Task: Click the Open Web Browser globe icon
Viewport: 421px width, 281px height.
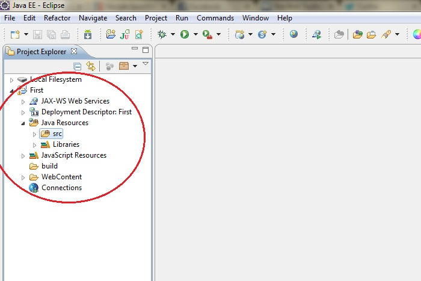Action: (293, 34)
